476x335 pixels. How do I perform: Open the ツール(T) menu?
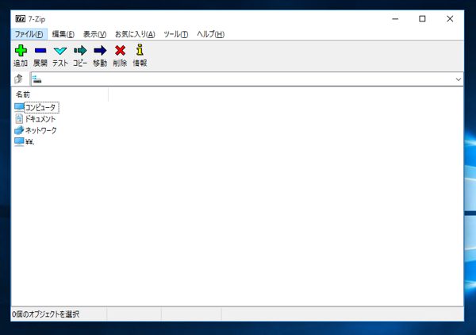click(176, 34)
